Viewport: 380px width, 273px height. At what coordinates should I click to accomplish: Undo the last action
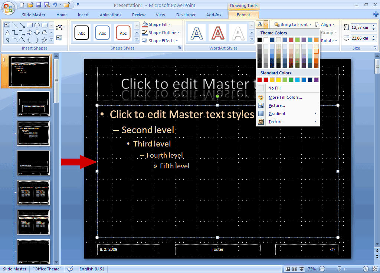55,5
